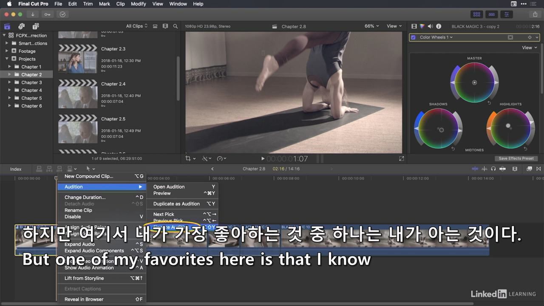Show or hide the Browser panel
This screenshot has width=544, height=306.
tap(477, 14)
